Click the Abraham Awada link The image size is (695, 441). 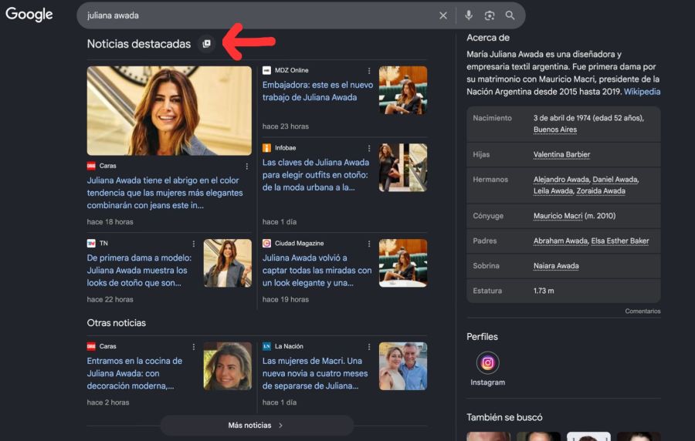tap(561, 241)
